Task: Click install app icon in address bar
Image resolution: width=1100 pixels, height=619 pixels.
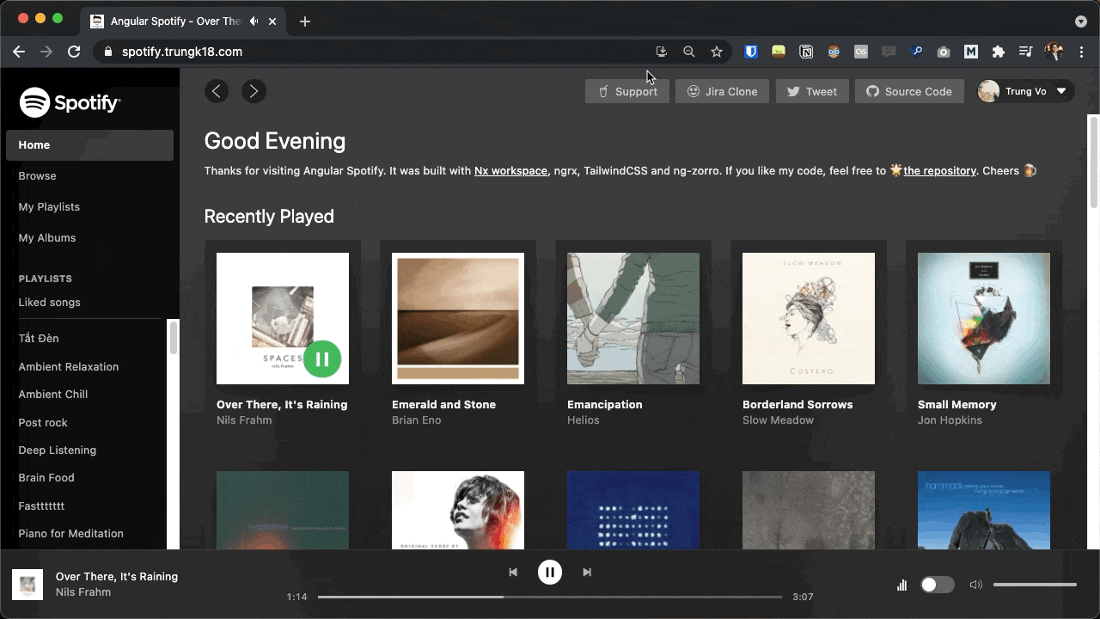Action: (x=661, y=52)
